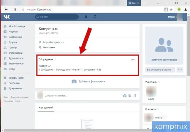190x132 pixels.
Task: Click Контакты header
Action: tap(151, 109)
